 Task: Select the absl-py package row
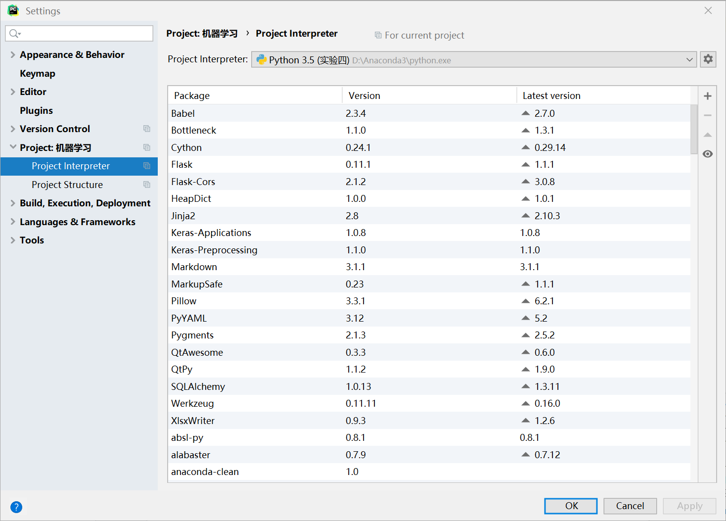[429, 437]
